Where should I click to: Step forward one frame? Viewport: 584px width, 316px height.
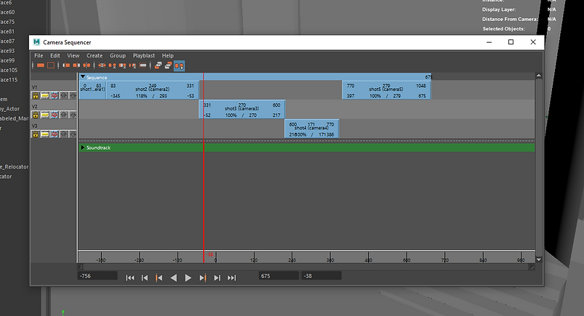(217, 277)
